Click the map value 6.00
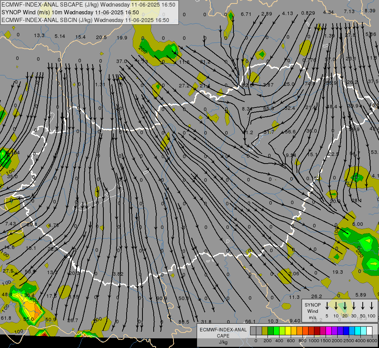379x348 pixels. coord(358,224)
